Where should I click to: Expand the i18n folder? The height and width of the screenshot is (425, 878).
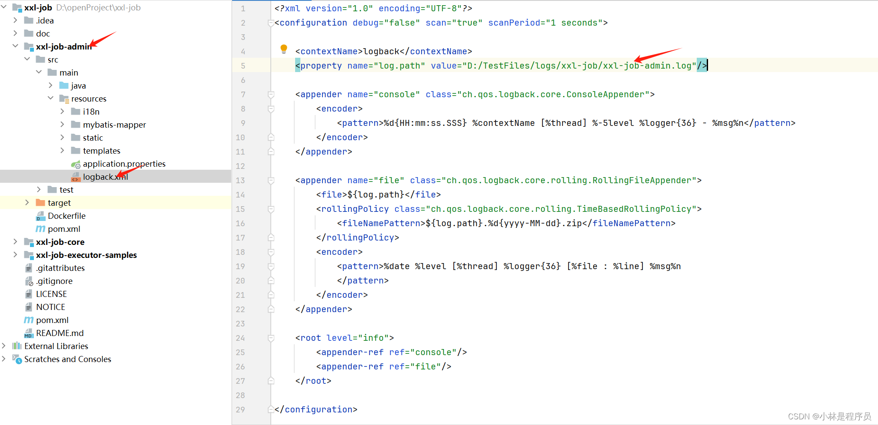[63, 112]
